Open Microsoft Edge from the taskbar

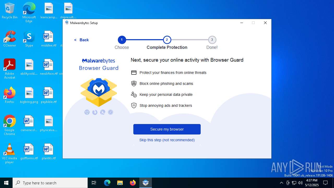pyautogui.click(x=107, y=183)
